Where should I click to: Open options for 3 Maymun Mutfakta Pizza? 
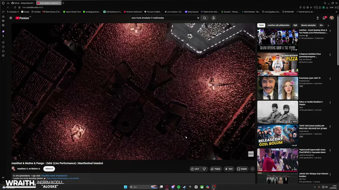point(330,55)
